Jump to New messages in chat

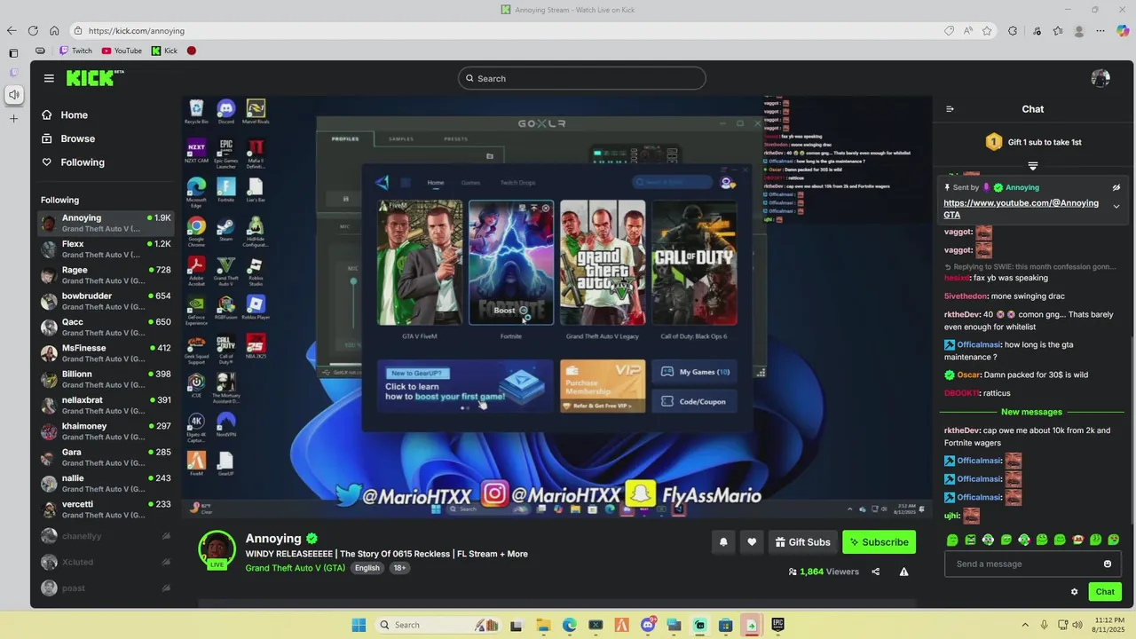click(1031, 412)
